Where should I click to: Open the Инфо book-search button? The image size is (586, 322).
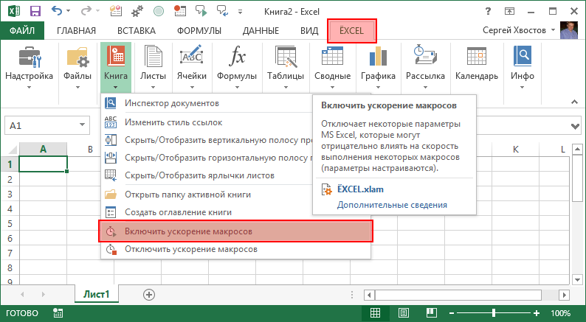coord(522,67)
